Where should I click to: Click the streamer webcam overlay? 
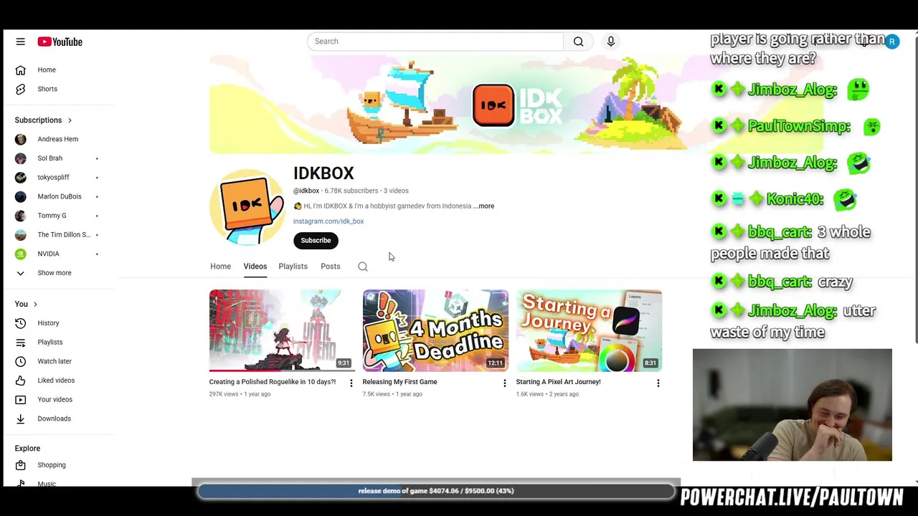(x=792, y=405)
